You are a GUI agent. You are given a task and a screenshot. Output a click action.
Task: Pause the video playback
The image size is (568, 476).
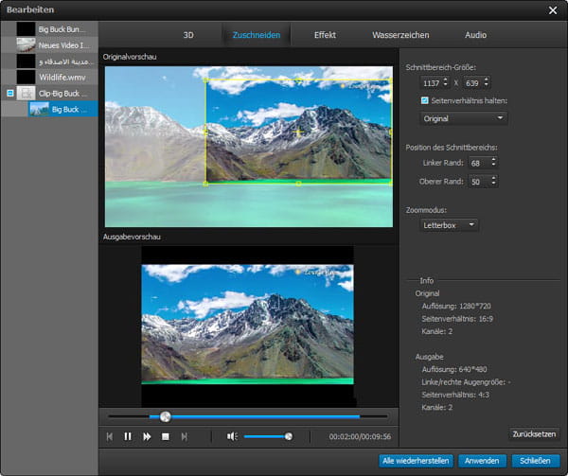(x=128, y=436)
